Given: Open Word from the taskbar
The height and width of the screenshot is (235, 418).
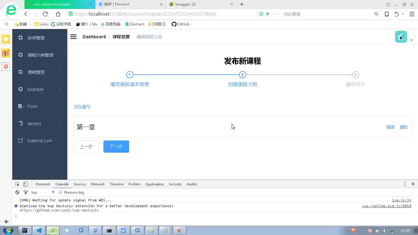Looking at the screenshot, I should click(x=123, y=230).
